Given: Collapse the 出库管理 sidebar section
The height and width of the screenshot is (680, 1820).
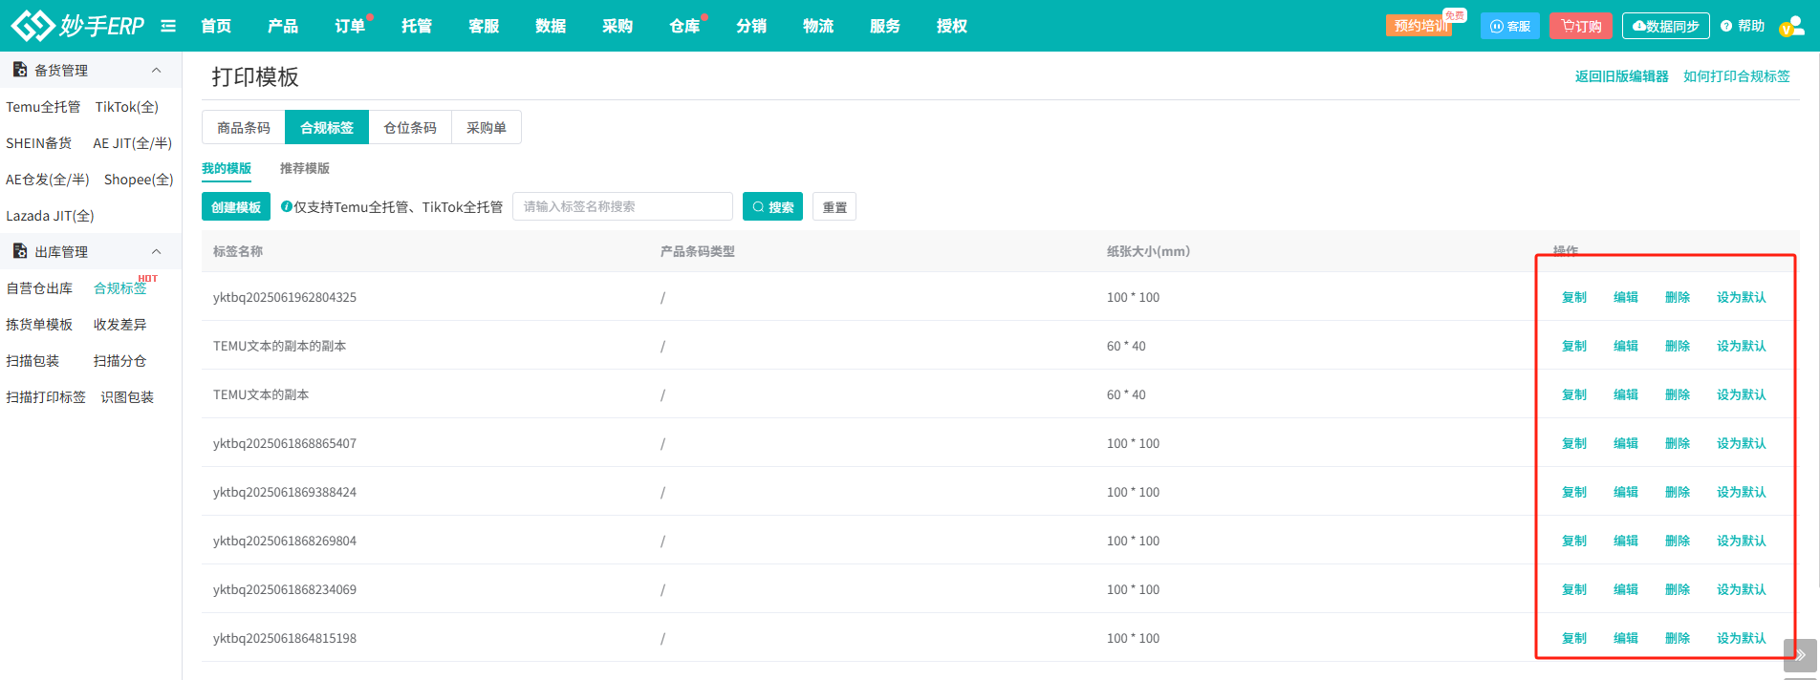Looking at the screenshot, I should [x=157, y=251].
